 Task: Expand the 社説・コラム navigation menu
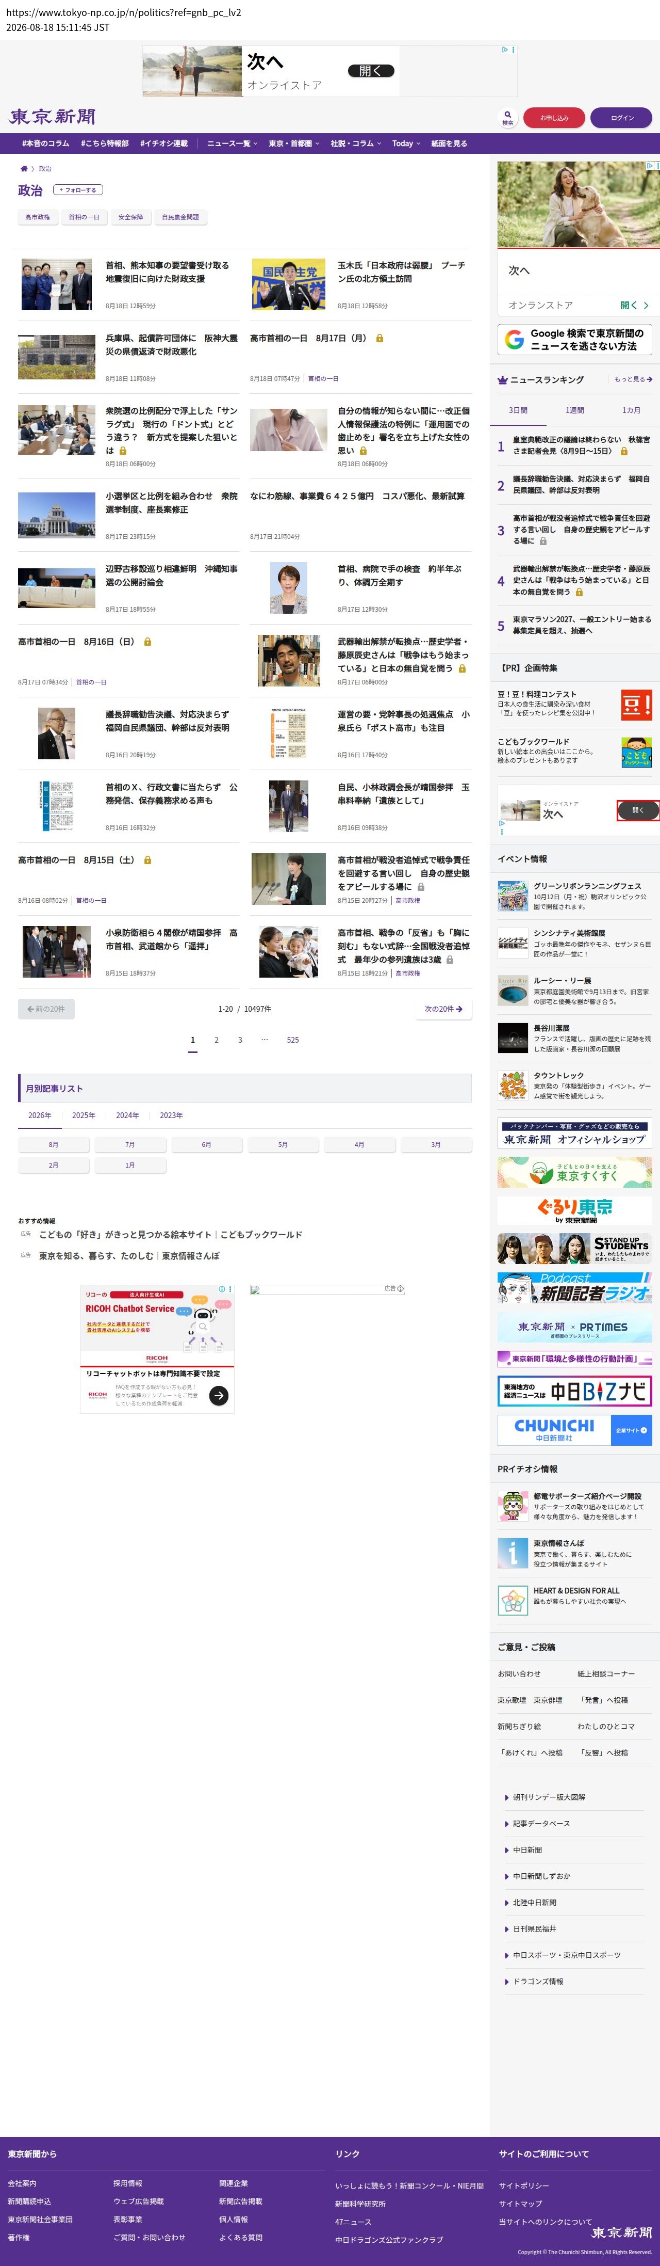coord(356,143)
